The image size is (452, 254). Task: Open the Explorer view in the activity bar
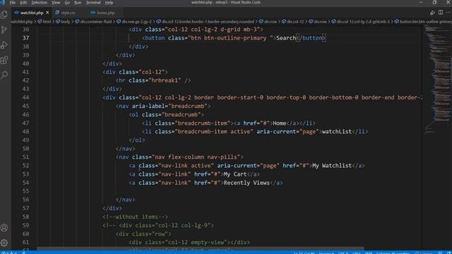(x=4, y=15)
